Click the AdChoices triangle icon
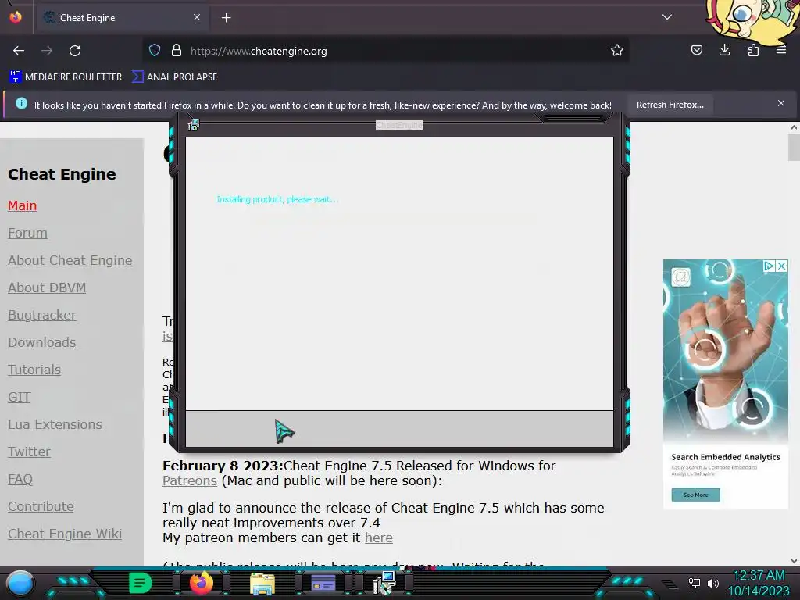The height and width of the screenshot is (600, 800). pos(770,266)
